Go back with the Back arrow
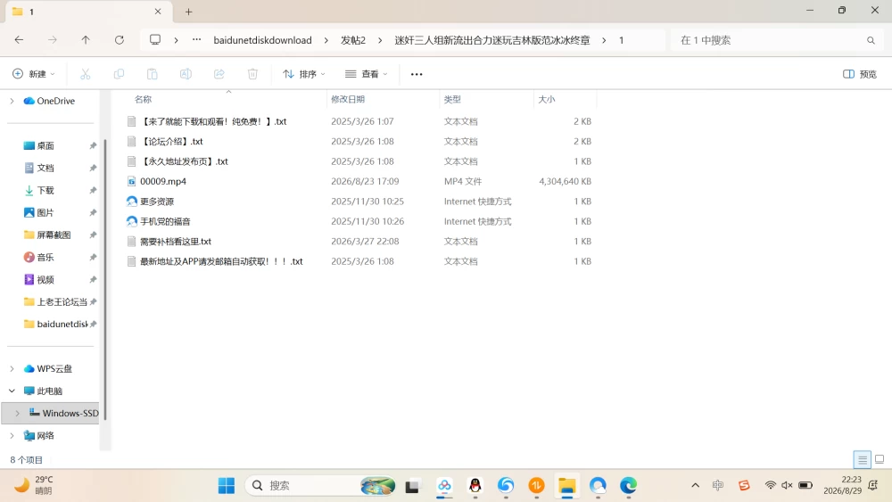Image resolution: width=892 pixels, height=502 pixels. (19, 40)
